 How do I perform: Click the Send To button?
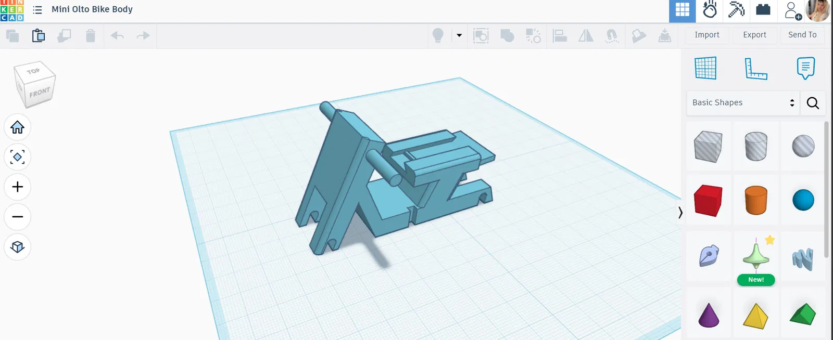coord(802,35)
